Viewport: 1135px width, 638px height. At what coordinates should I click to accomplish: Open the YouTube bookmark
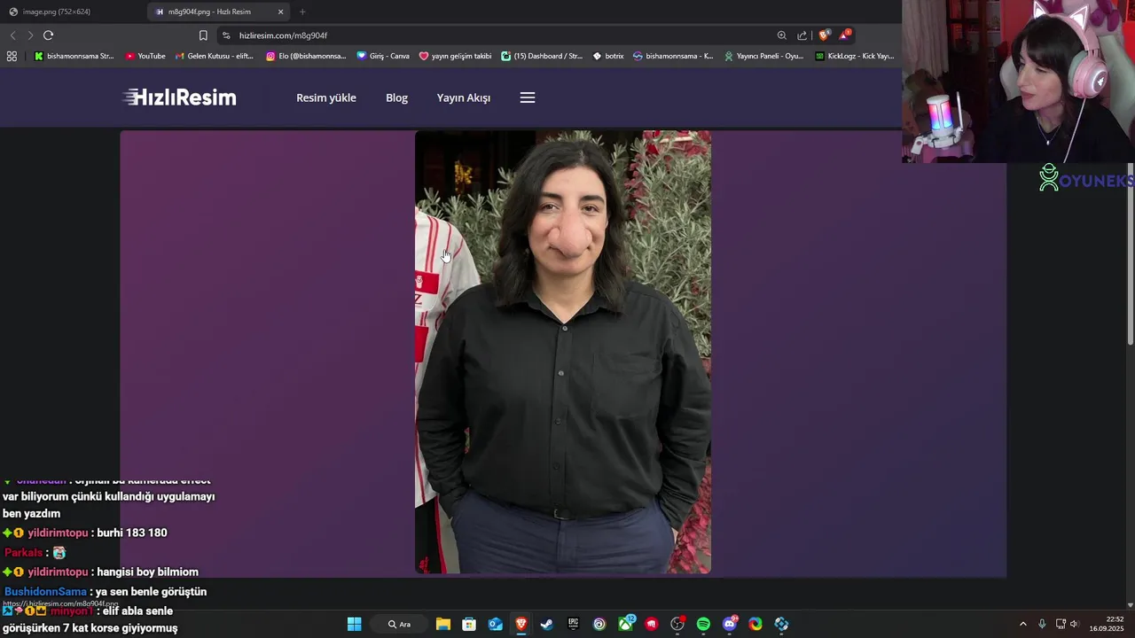coord(145,56)
